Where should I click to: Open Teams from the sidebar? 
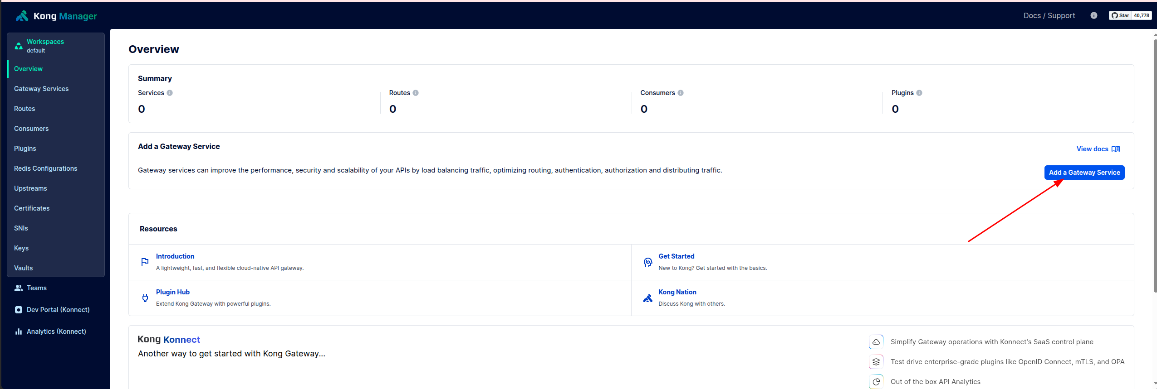pyautogui.click(x=36, y=288)
